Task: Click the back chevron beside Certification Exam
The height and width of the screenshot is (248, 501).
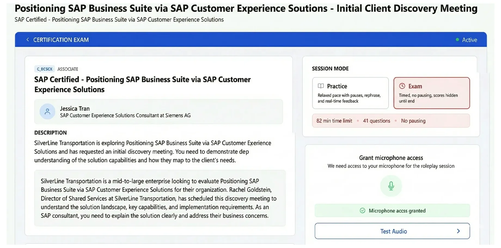Action: click(x=28, y=40)
